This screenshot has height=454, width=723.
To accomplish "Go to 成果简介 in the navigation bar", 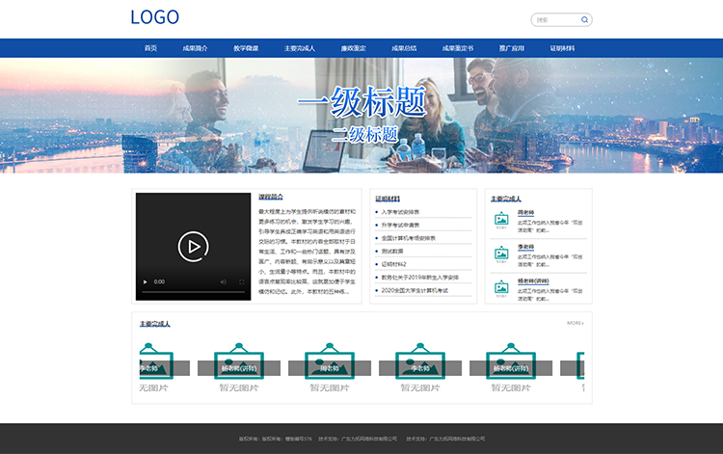I will [x=196, y=48].
